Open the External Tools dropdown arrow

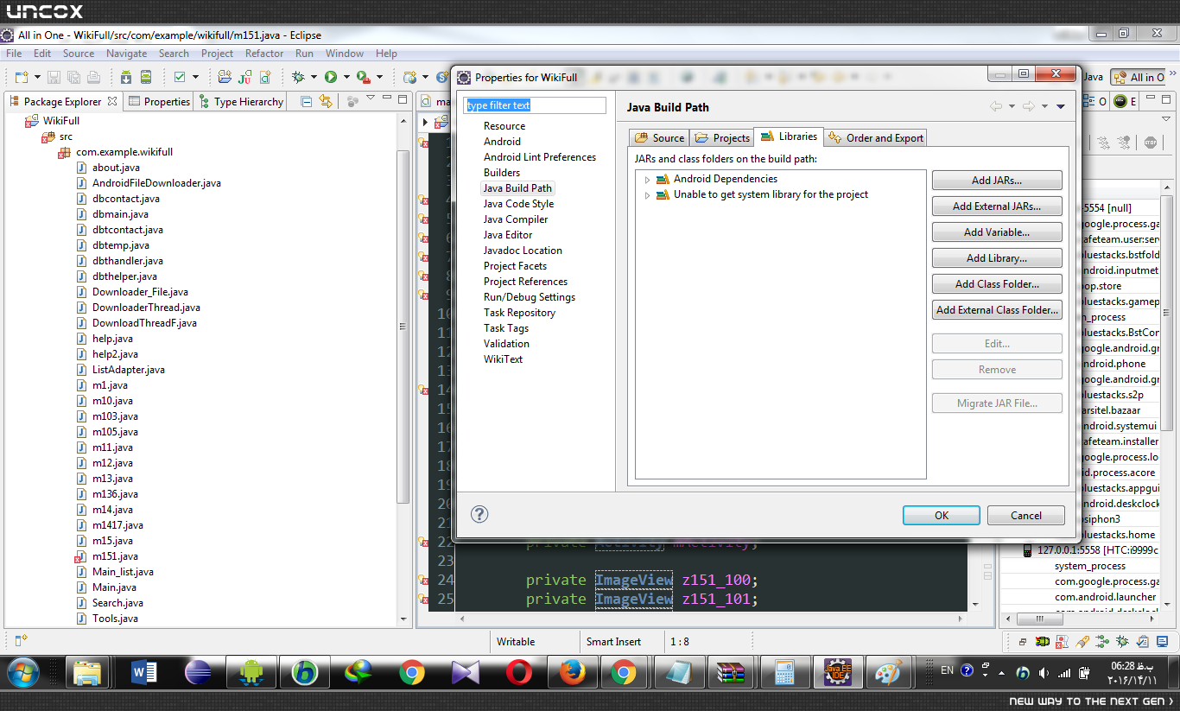click(x=380, y=77)
